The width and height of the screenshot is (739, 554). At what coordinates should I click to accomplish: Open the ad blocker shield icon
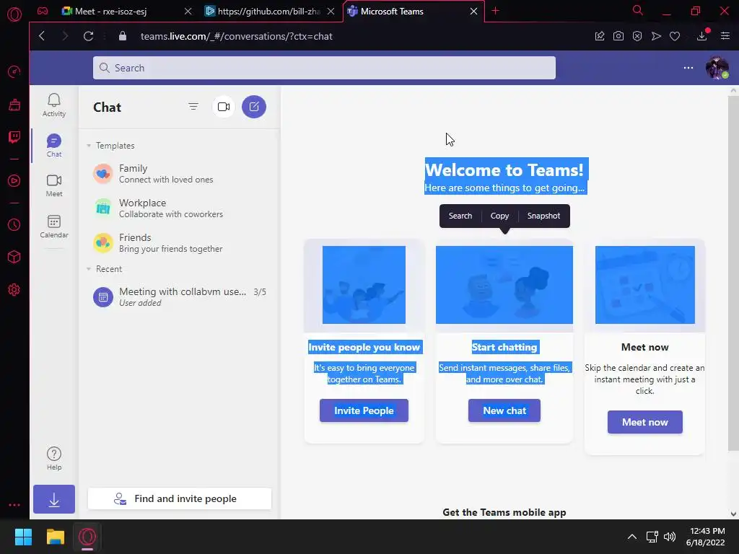(637, 36)
